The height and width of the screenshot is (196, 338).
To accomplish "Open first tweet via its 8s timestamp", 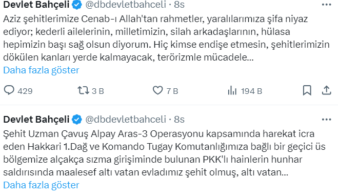I will 180,5.
